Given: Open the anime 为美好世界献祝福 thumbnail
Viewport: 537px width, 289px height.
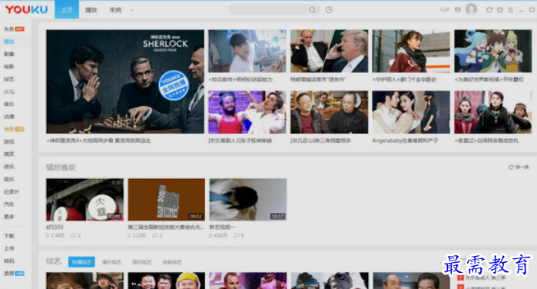Looking at the screenshot, I should tap(493, 51).
